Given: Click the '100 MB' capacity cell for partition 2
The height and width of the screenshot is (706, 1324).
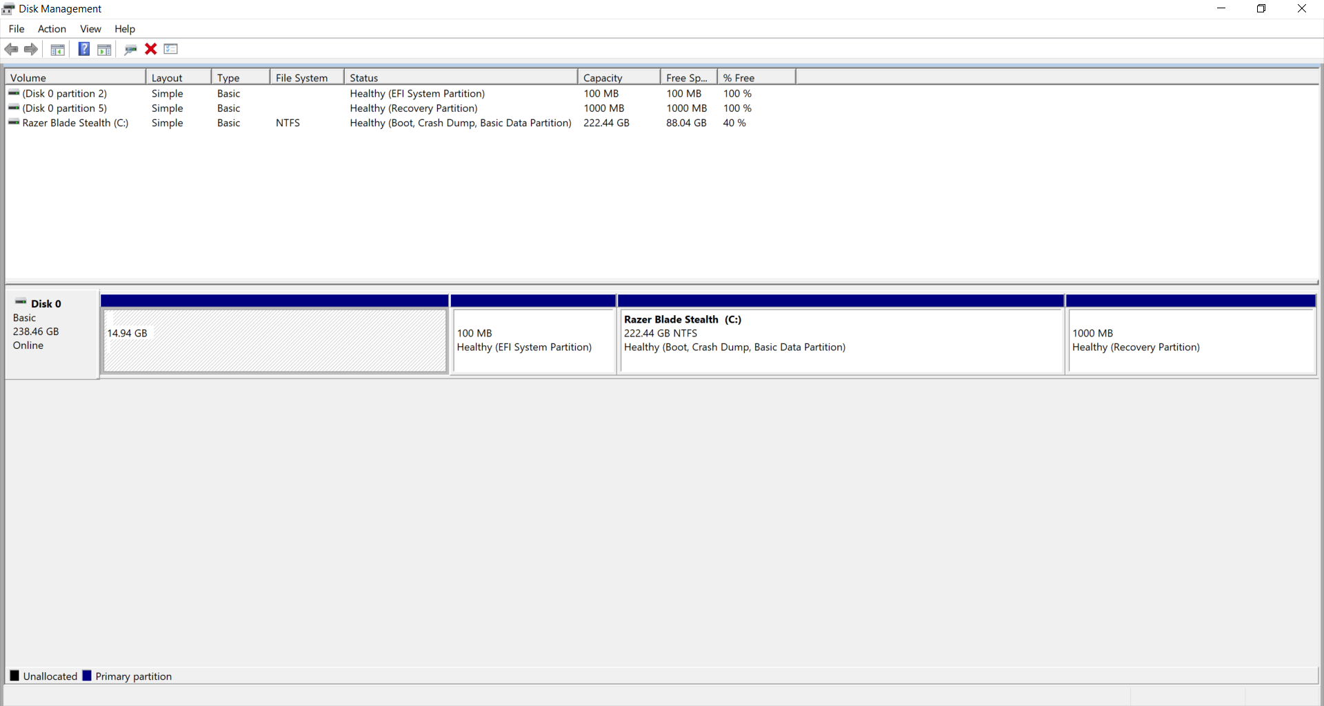Looking at the screenshot, I should (x=601, y=93).
